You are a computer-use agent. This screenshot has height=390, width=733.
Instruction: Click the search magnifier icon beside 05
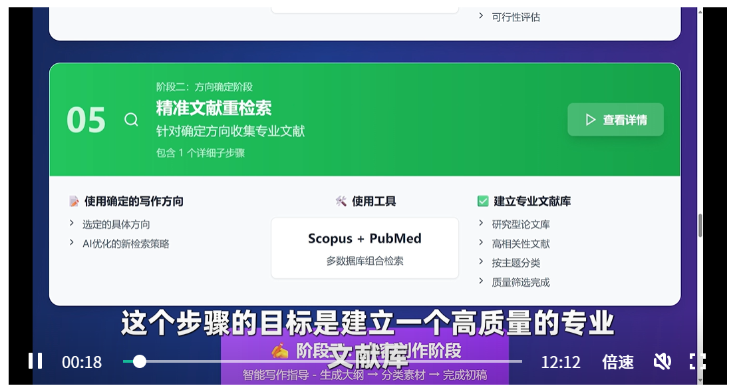pos(131,120)
